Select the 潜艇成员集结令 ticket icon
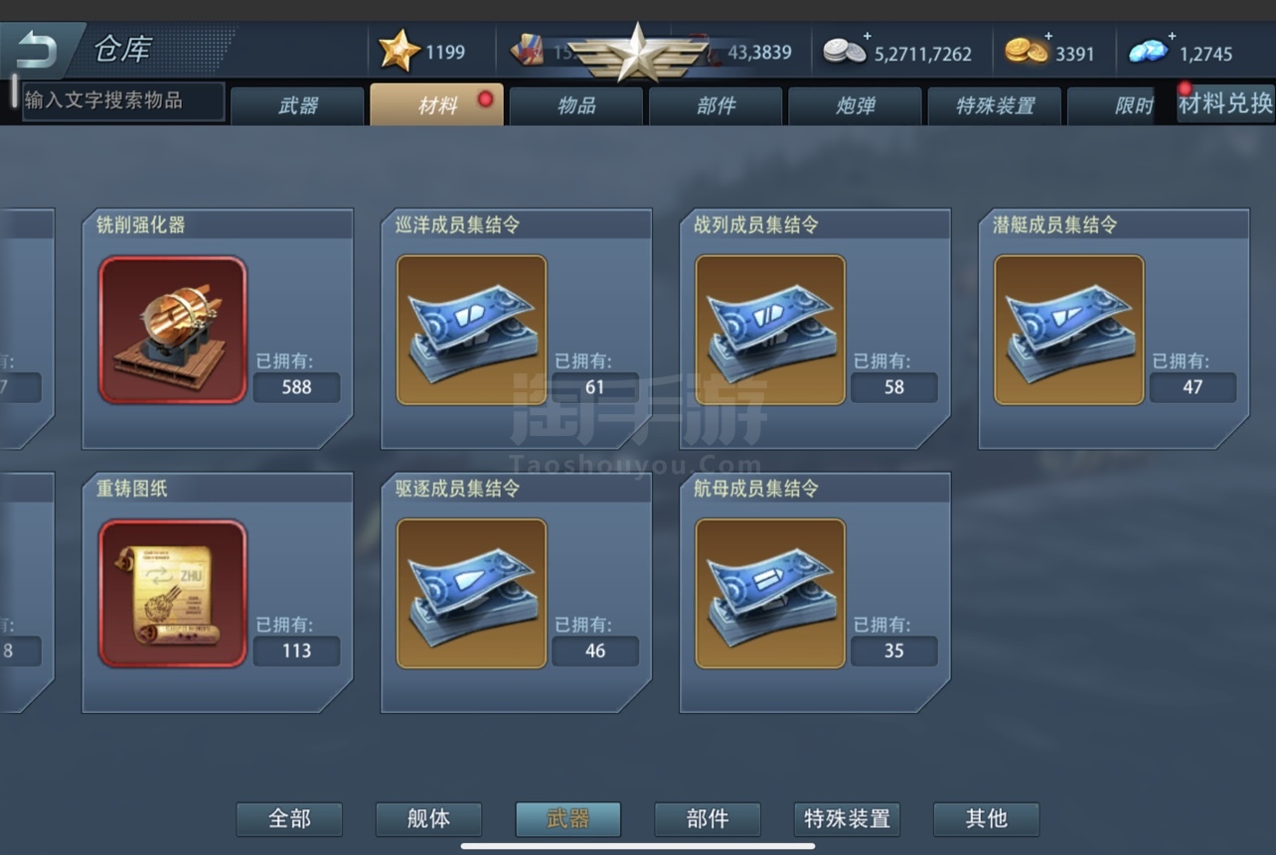Image resolution: width=1276 pixels, height=855 pixels. click(1069, 330)
